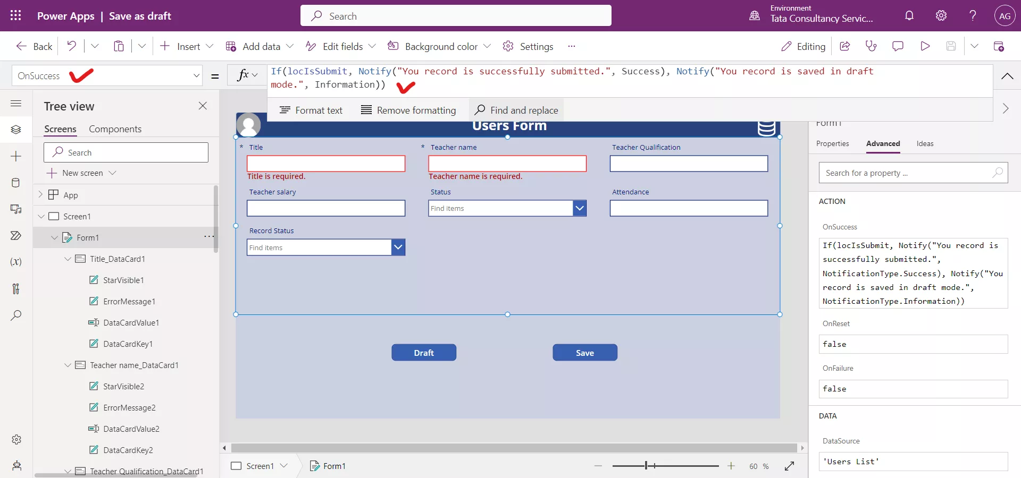Open the Variables pane

(16, 262)
